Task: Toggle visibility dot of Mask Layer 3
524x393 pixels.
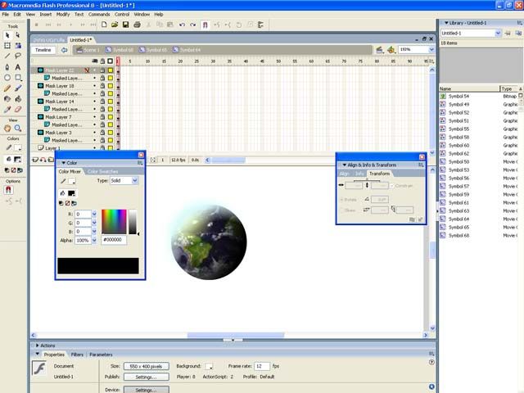Action: [95, 133]
